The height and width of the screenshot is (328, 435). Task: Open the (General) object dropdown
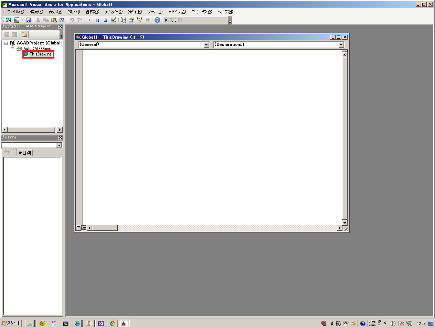pyautogui.click(x=206, y=44)
